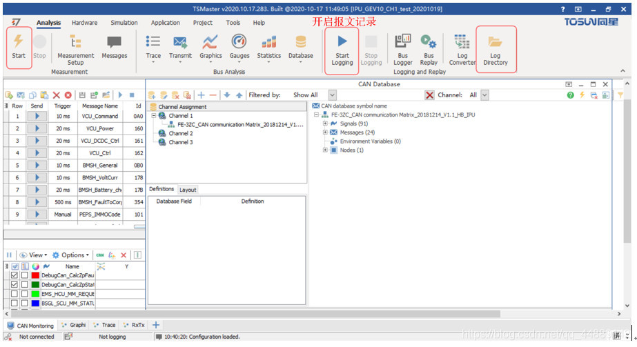Click the pause icon in graphics toolbar
Image resolution: width=637 pixels, height=347 pixels.
click(x=9, y=255)
